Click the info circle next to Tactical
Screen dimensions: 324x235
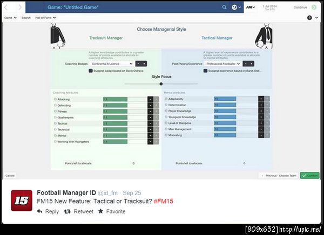(55, 123)
